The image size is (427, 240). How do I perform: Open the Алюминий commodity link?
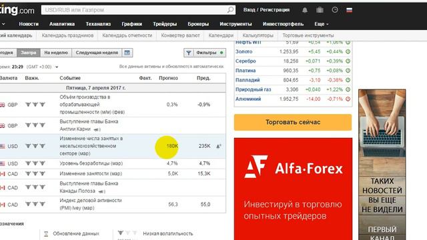click(x=248, y=99)
